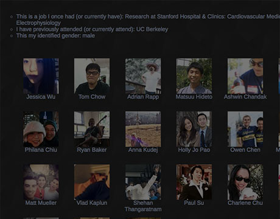Viewport: 280px width, 219px height.
Task: Click Charlene Chu's sunglasses photo
Action: 245,182
